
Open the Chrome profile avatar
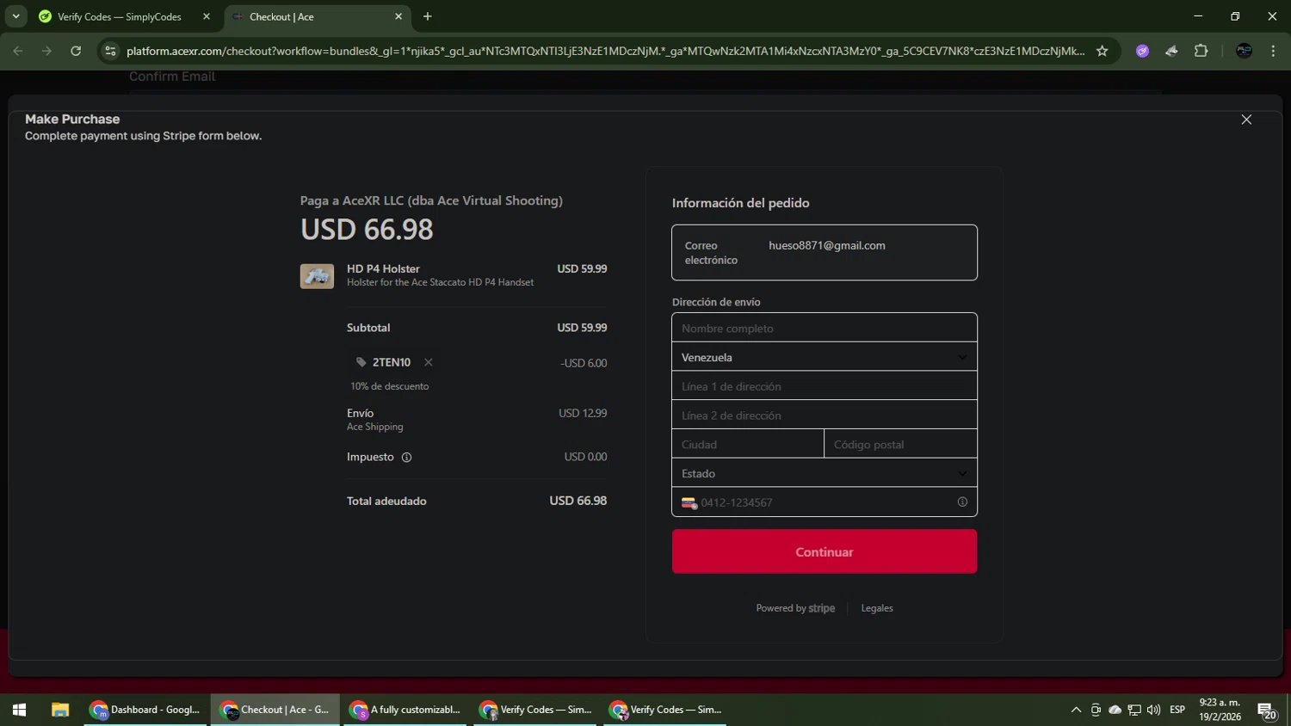coord(1244,51)
